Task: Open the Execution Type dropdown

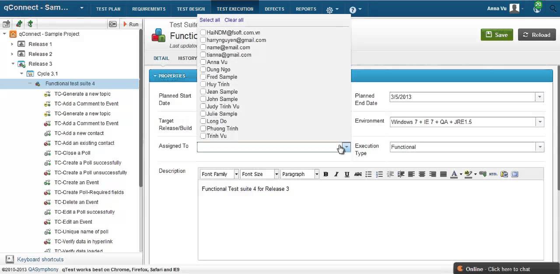Action: click(x=539, y=147)
